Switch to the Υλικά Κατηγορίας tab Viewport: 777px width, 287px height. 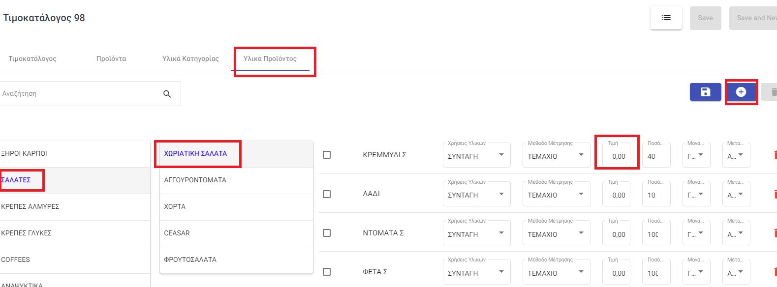tap(190, 58)
